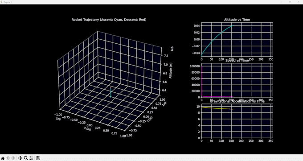Click the 7.2 altitude tick label

click(166, 56)
